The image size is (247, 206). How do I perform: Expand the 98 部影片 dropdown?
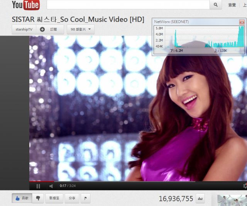click(x=81, y=29)
